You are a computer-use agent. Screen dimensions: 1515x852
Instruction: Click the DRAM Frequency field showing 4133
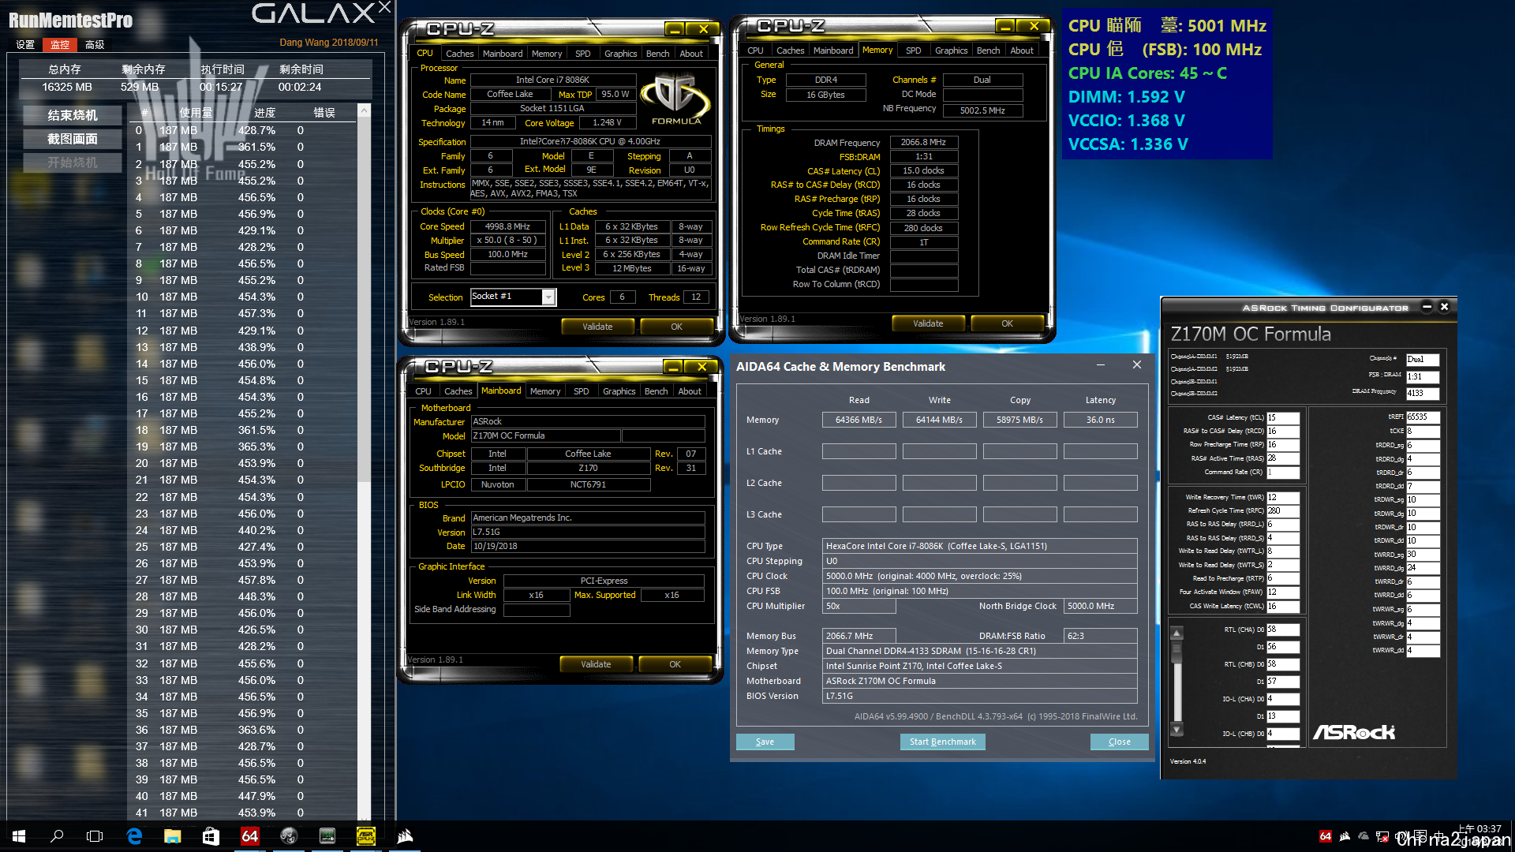pyautogui.click(x=1423, y=393)
